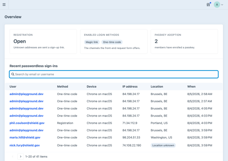Click the Device column header

click(92, 86)
